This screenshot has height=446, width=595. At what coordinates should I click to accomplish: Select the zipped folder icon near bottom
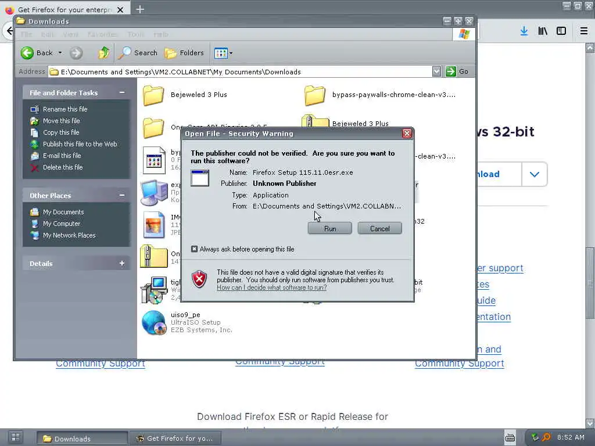(153, 257)
